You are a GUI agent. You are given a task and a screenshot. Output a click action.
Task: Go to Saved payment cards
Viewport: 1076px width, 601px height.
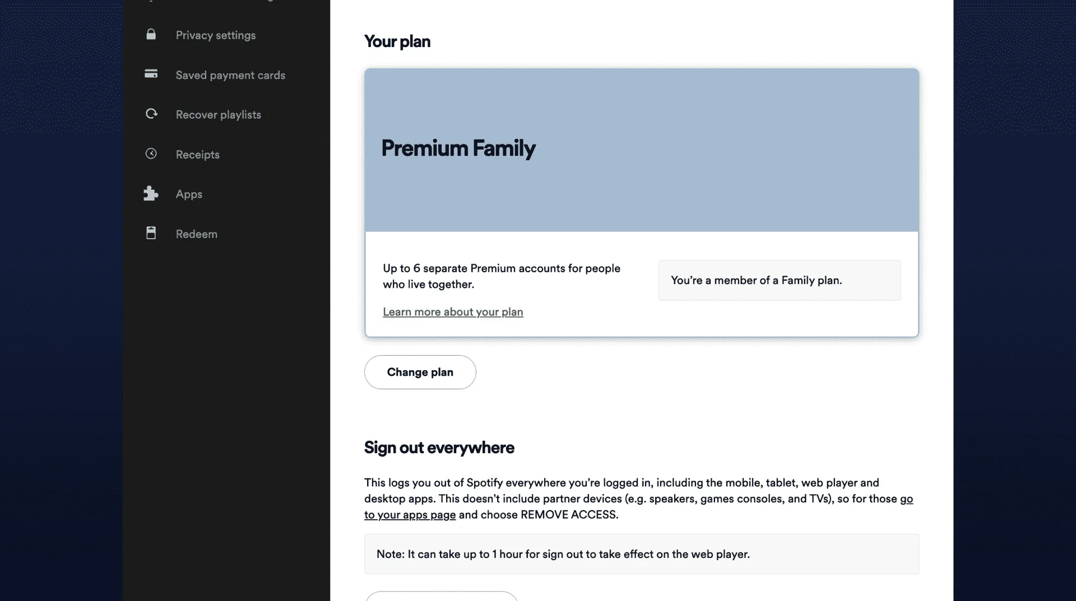pos(230,75)
